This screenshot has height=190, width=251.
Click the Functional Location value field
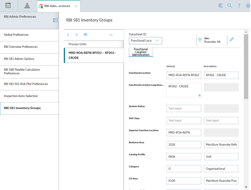[184, 75]
